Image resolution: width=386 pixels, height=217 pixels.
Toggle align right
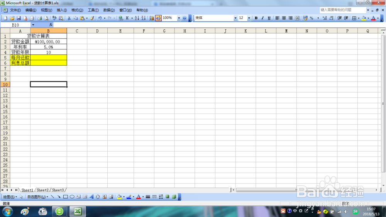click(x=291, y=18)
